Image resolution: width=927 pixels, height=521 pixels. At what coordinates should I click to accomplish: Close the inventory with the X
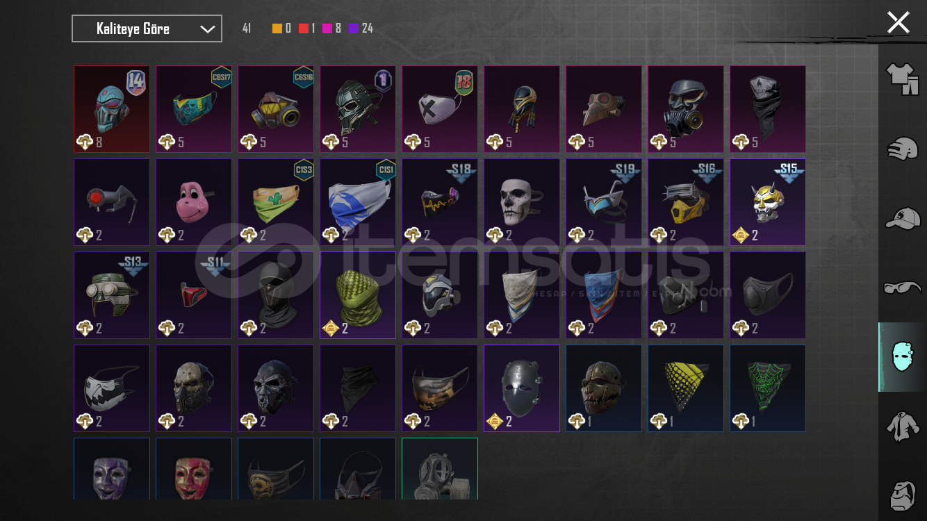(x=898, y=22)
